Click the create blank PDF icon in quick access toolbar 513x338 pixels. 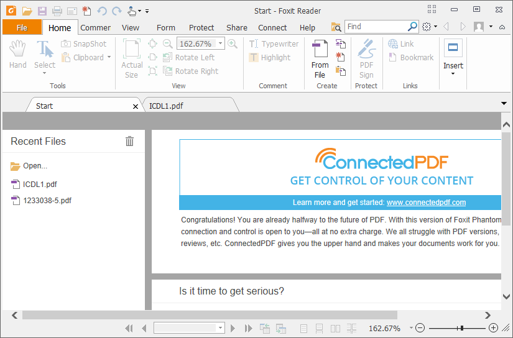(x=86, y=11)
